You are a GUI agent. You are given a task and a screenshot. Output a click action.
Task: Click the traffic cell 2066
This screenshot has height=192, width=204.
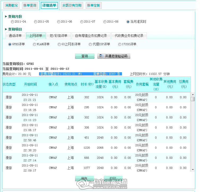[100, 148]
